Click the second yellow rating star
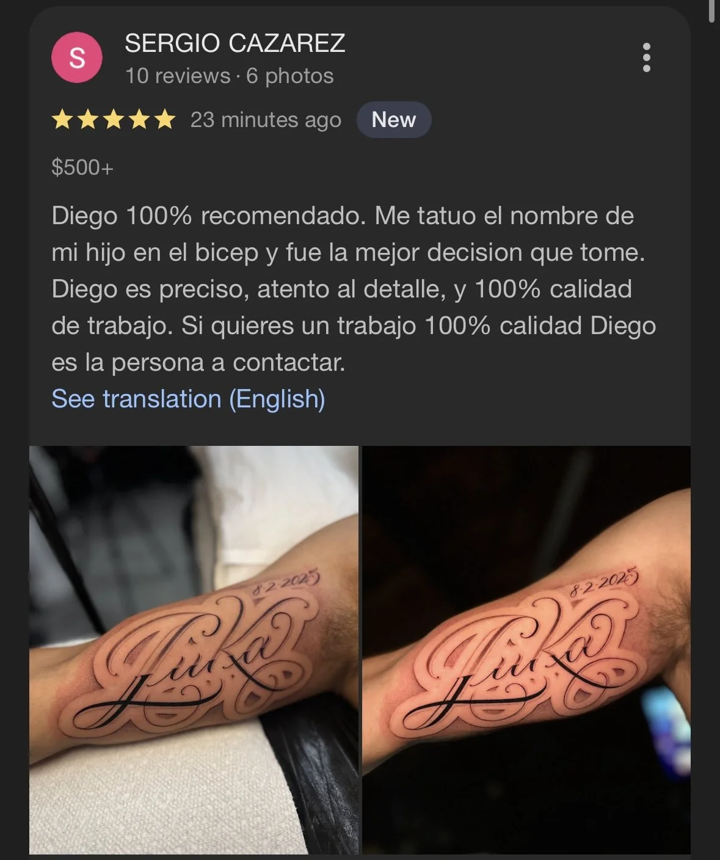This screenshot has height=860, width=720. click(87, 120)
